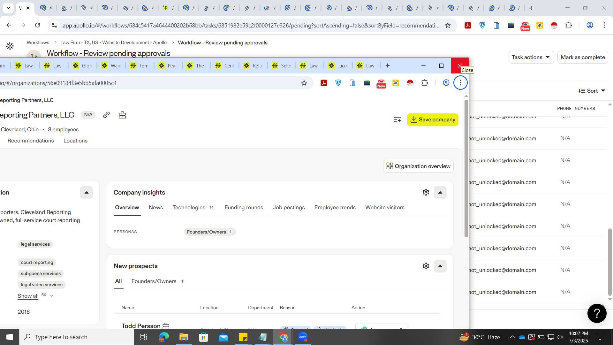Open the Recommendations tab

31,141
